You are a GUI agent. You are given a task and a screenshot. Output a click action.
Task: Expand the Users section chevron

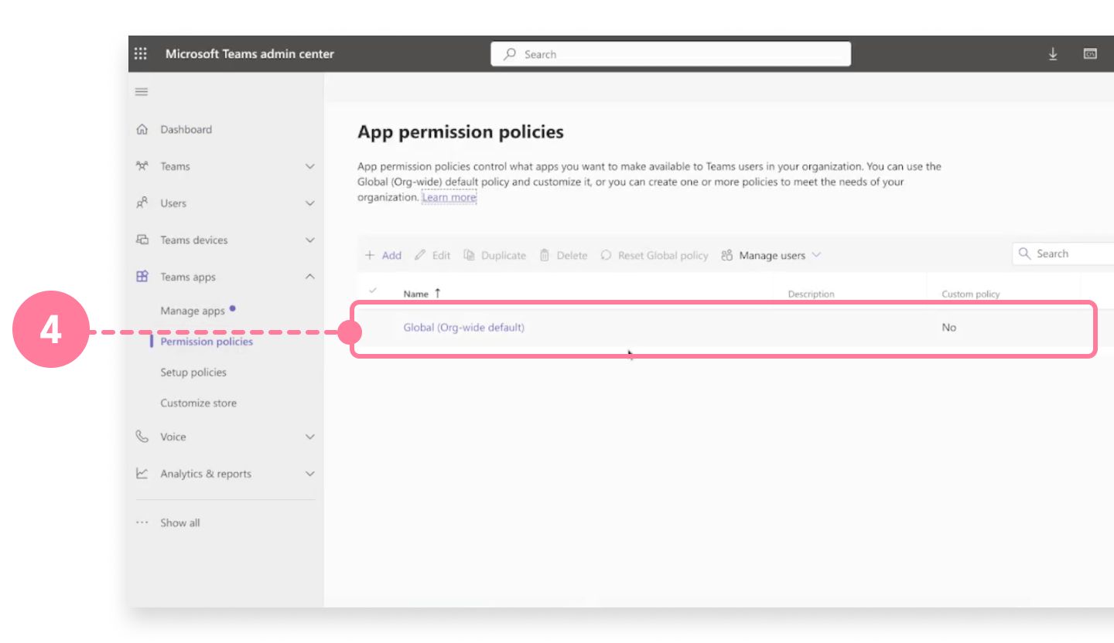click(x=310, y=203)
